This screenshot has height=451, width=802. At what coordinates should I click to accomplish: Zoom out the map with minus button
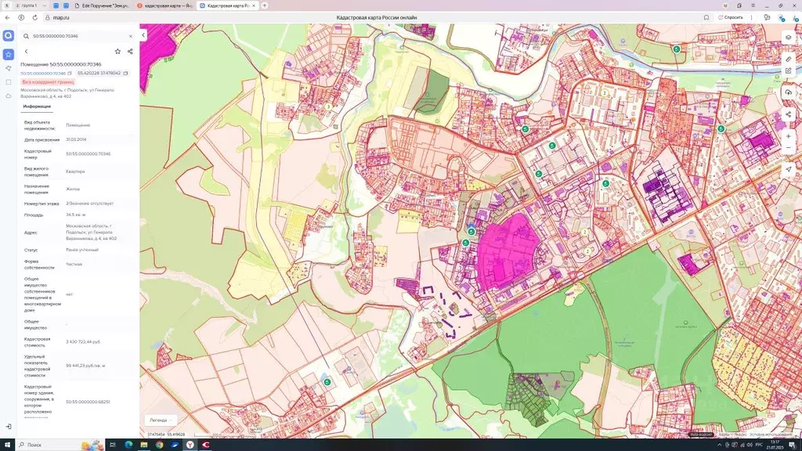pyautogui.click(x=788, y=147)
